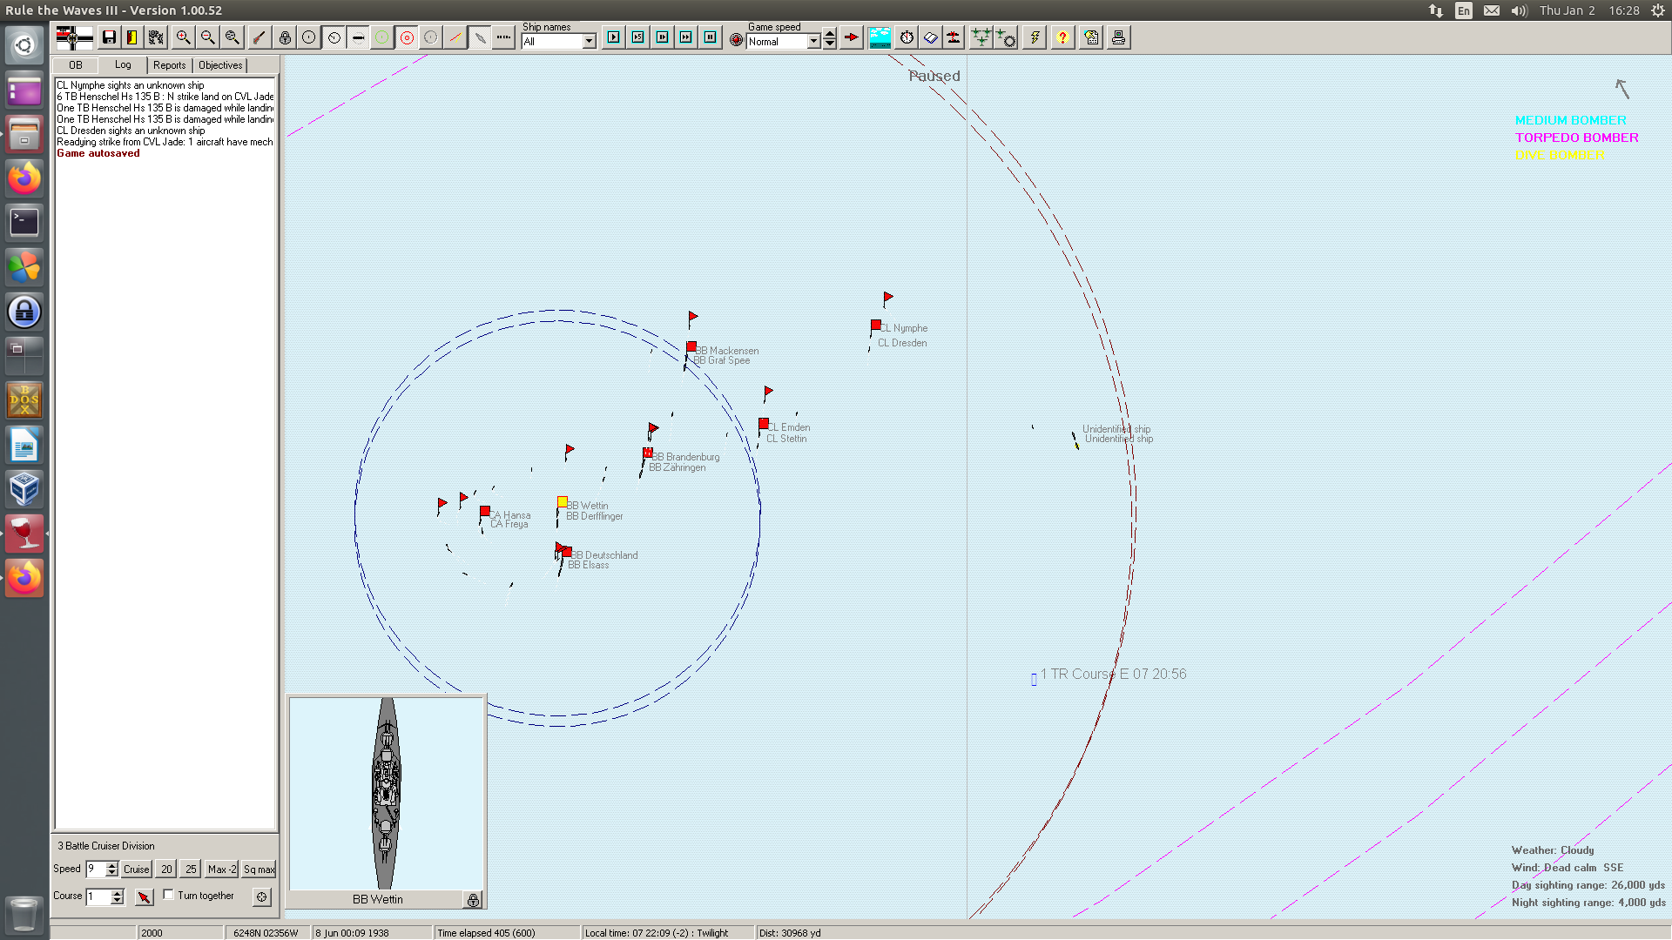Toggle the green range circle display
1672x940 pixels.
tap(381, 37)
